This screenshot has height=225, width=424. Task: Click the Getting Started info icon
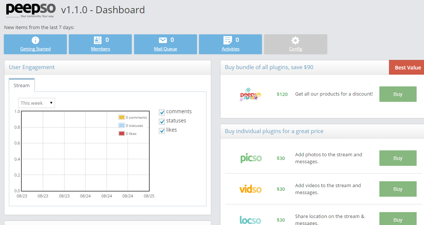coord(35,40)
